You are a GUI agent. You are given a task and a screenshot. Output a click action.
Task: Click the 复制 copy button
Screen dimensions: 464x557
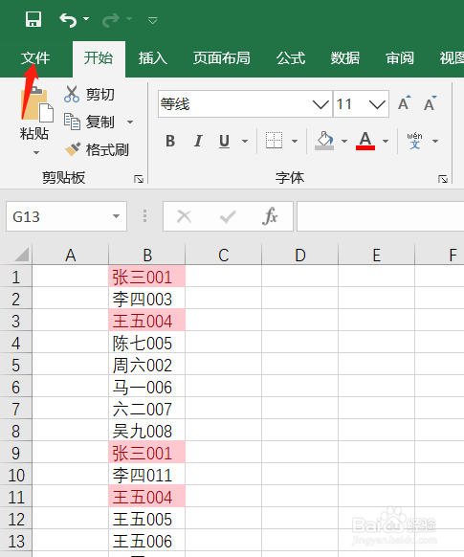click(89, 122)
